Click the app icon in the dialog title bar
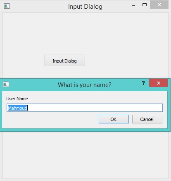Viewport: 171px width, 181px height. 6,84
